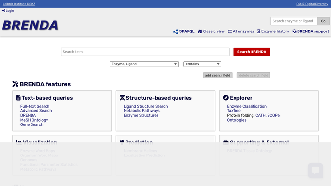Click the Enzyme history hourglass icon

click(x=259, y=31)
